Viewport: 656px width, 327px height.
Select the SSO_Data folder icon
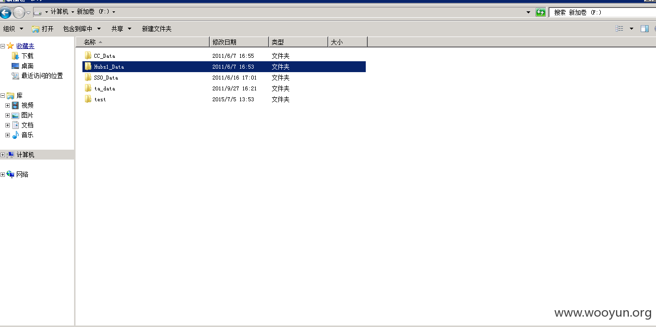[88, 77]
